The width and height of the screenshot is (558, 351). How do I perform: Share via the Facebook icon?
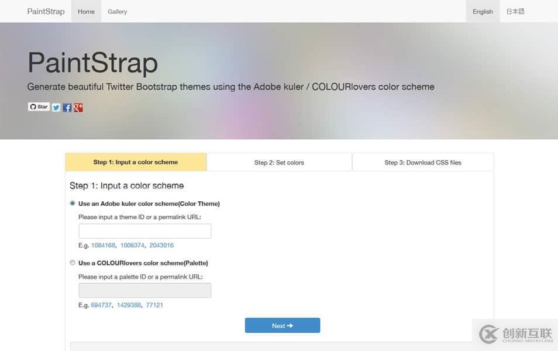(x=67, y=107)
